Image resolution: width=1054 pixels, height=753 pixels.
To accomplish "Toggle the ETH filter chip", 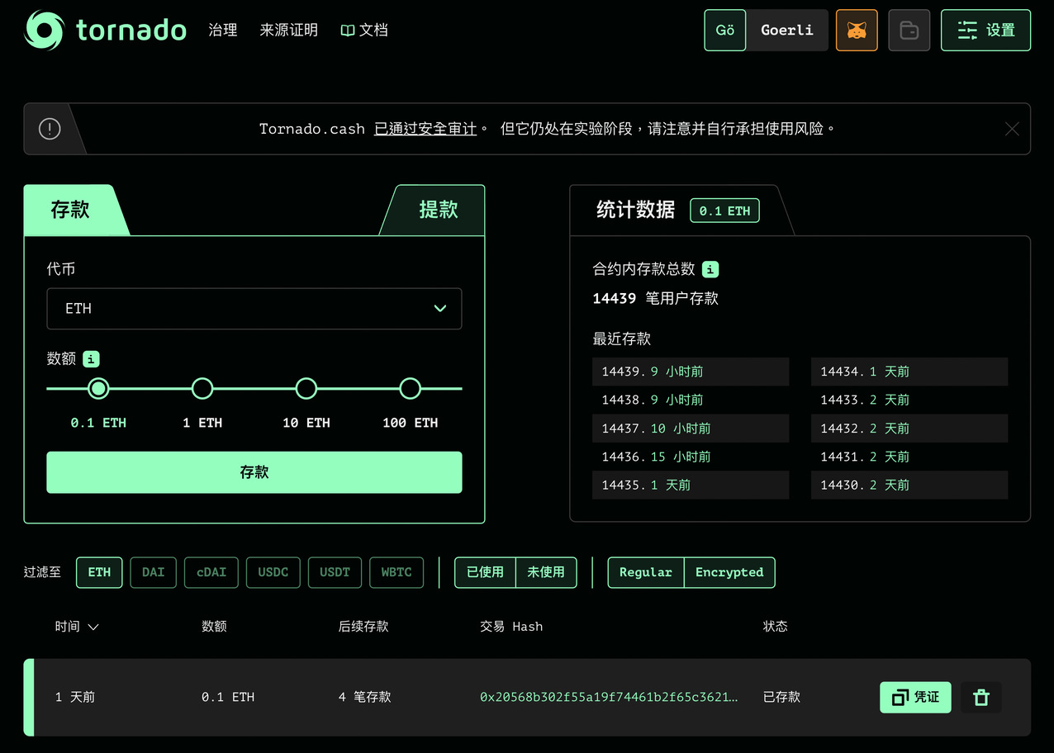I will (99, 572).
